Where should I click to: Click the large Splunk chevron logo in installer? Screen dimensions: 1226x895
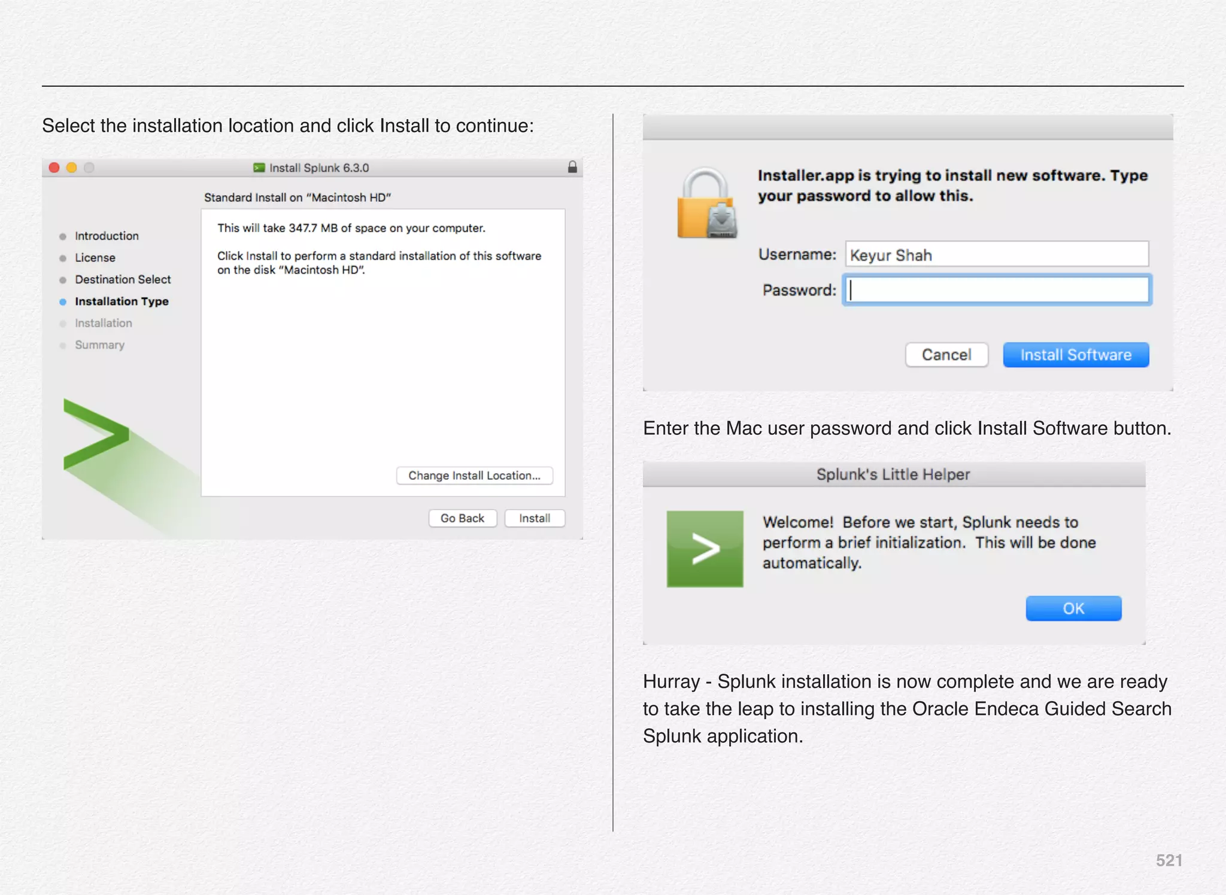tap(96, 434)
